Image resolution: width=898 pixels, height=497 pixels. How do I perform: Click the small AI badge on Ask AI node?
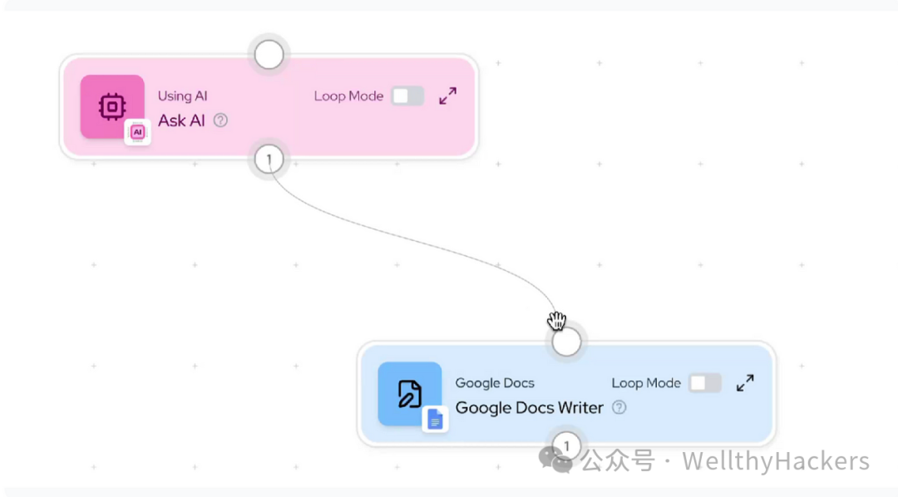pos(137,132)
